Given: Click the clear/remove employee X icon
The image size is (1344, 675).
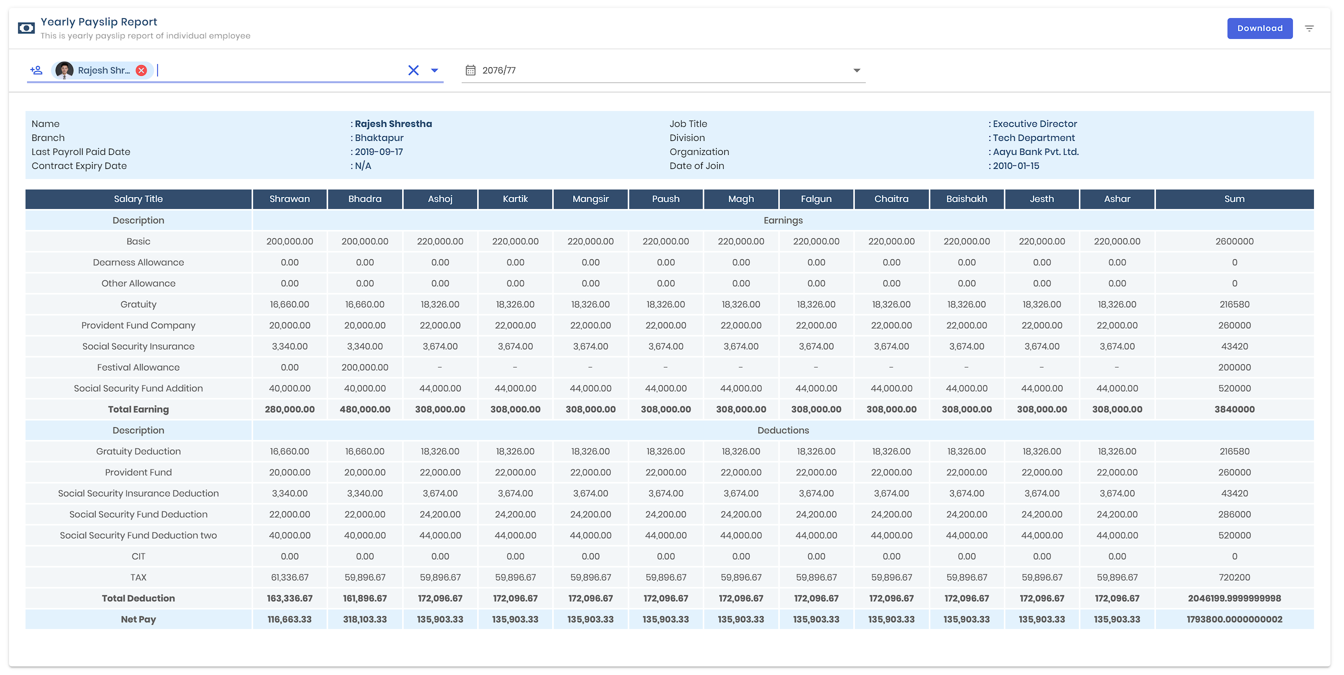Looking at the screenshot, I should click(x=140, y=69).
